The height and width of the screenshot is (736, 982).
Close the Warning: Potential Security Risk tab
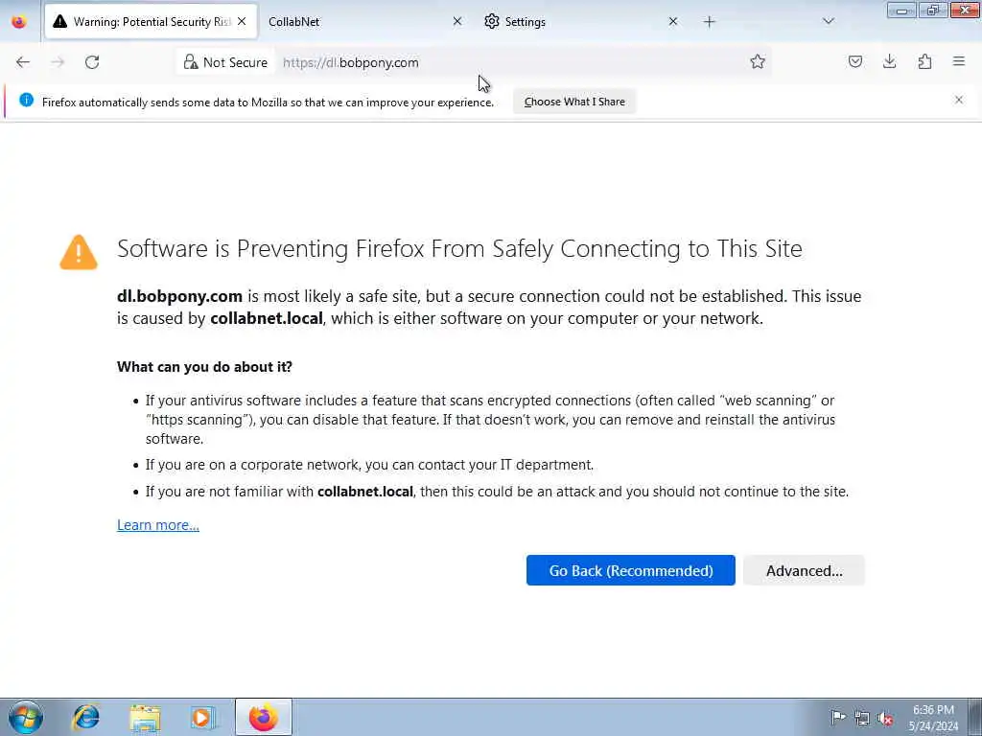point(242,21)
